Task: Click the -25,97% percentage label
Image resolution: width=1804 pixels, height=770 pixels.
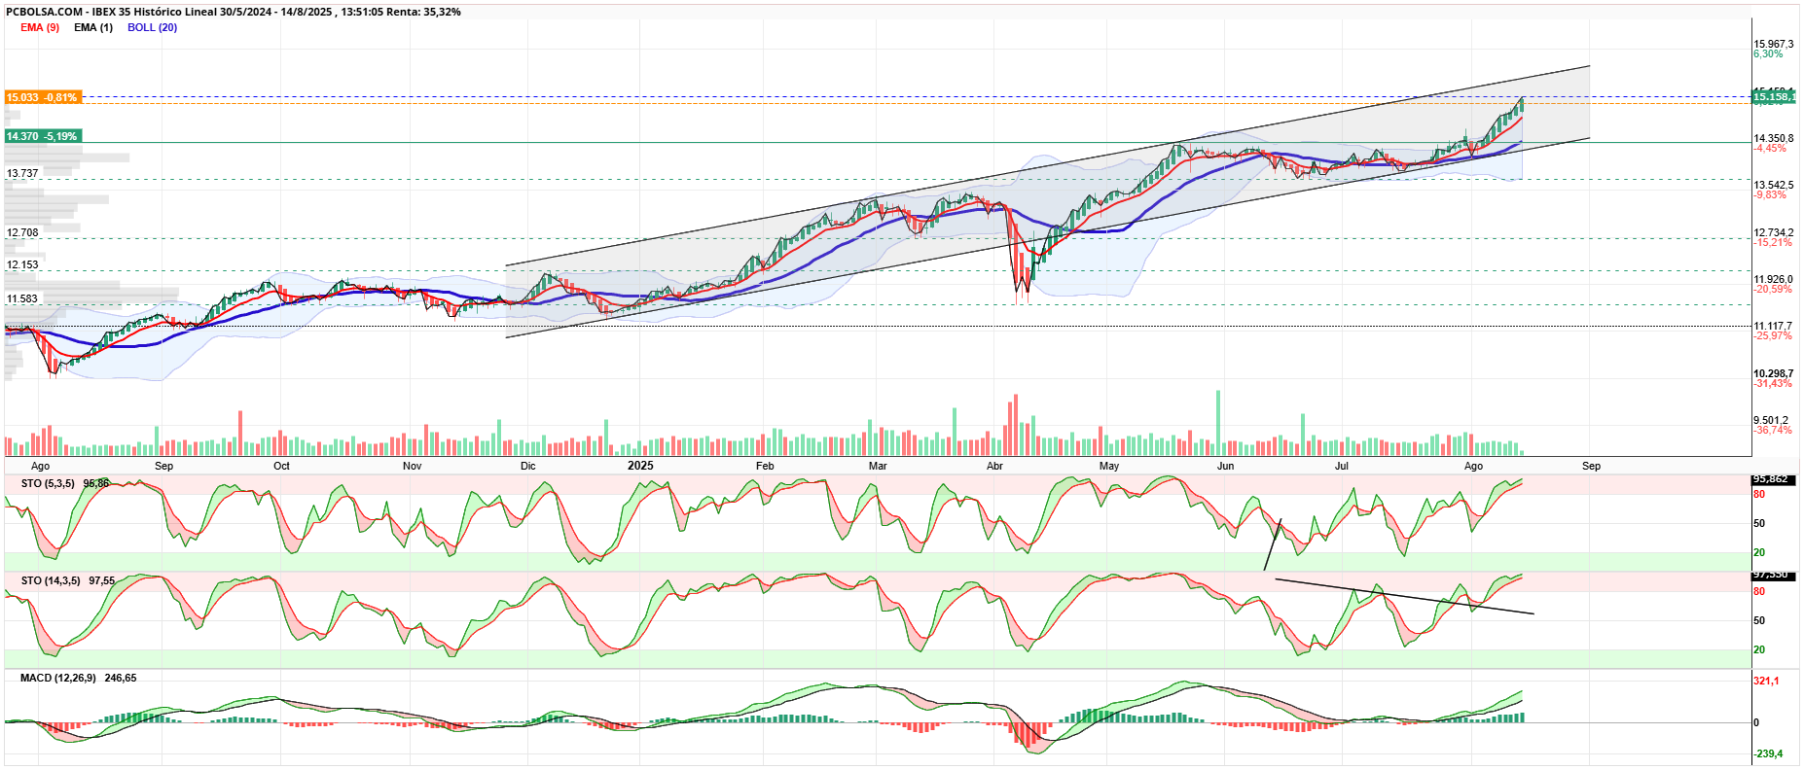Action: (1773, 335)
